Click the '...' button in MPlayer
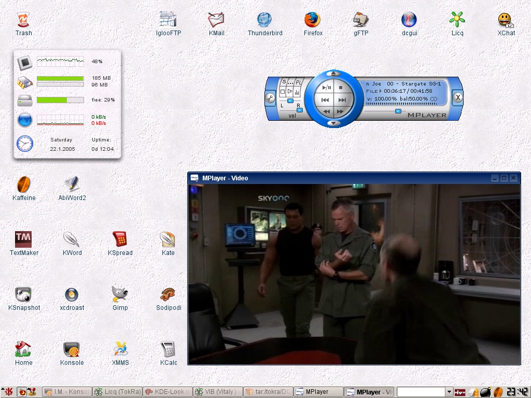Viewport: 531px width, 398px height. pos(290,82)
